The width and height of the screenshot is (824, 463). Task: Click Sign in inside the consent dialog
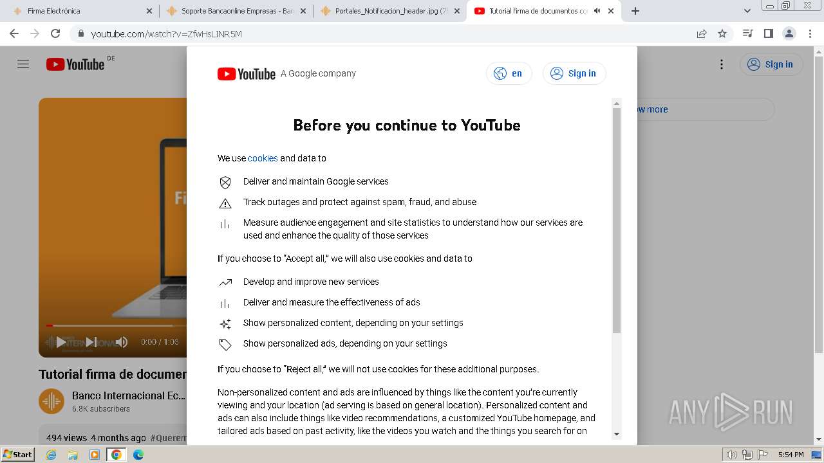(x=574, y=73)
